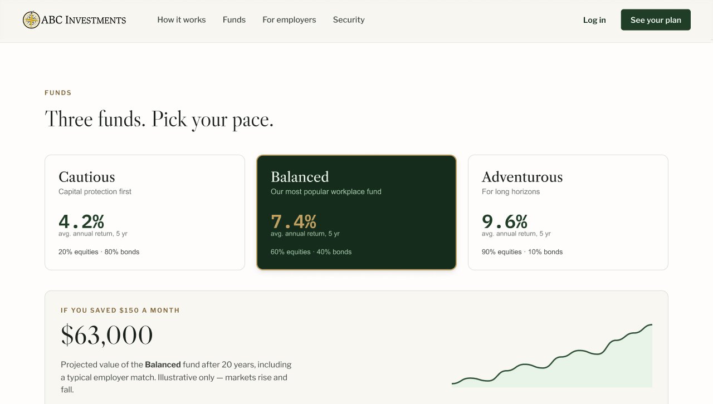
Task: Click '20% equities · 80% bonds' text
Action: (x=99, y=252)
